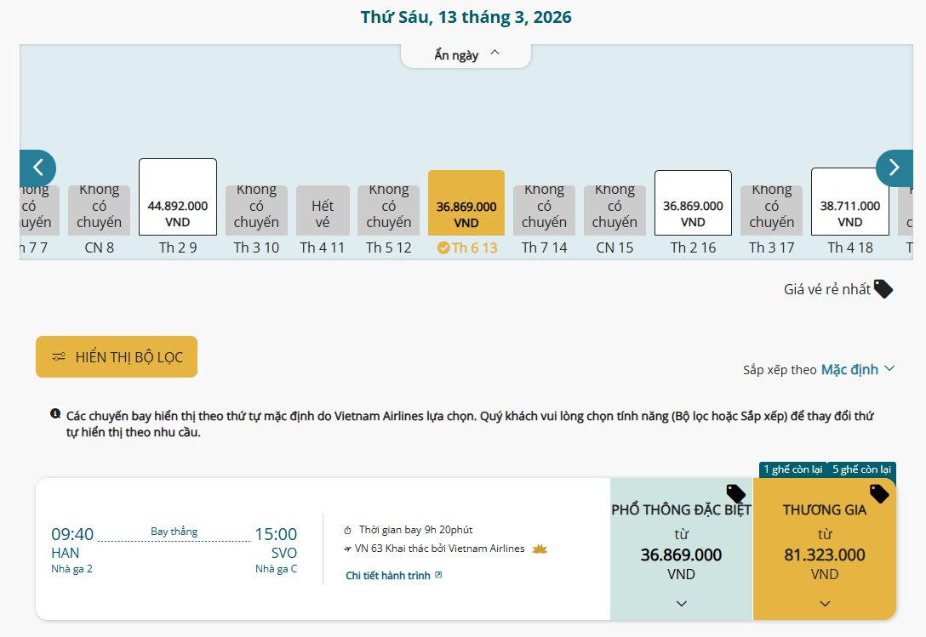Click the Vietnam Airlines lotus logo icon
The height and width of the screenshot is (637, 926).
pos(539,549)
